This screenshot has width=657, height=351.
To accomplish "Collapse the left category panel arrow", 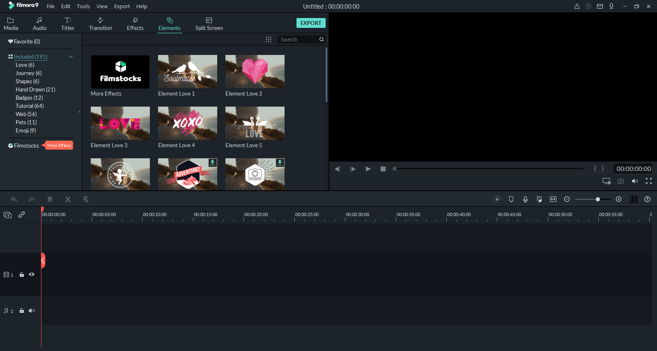I will [x=79, y=112].
